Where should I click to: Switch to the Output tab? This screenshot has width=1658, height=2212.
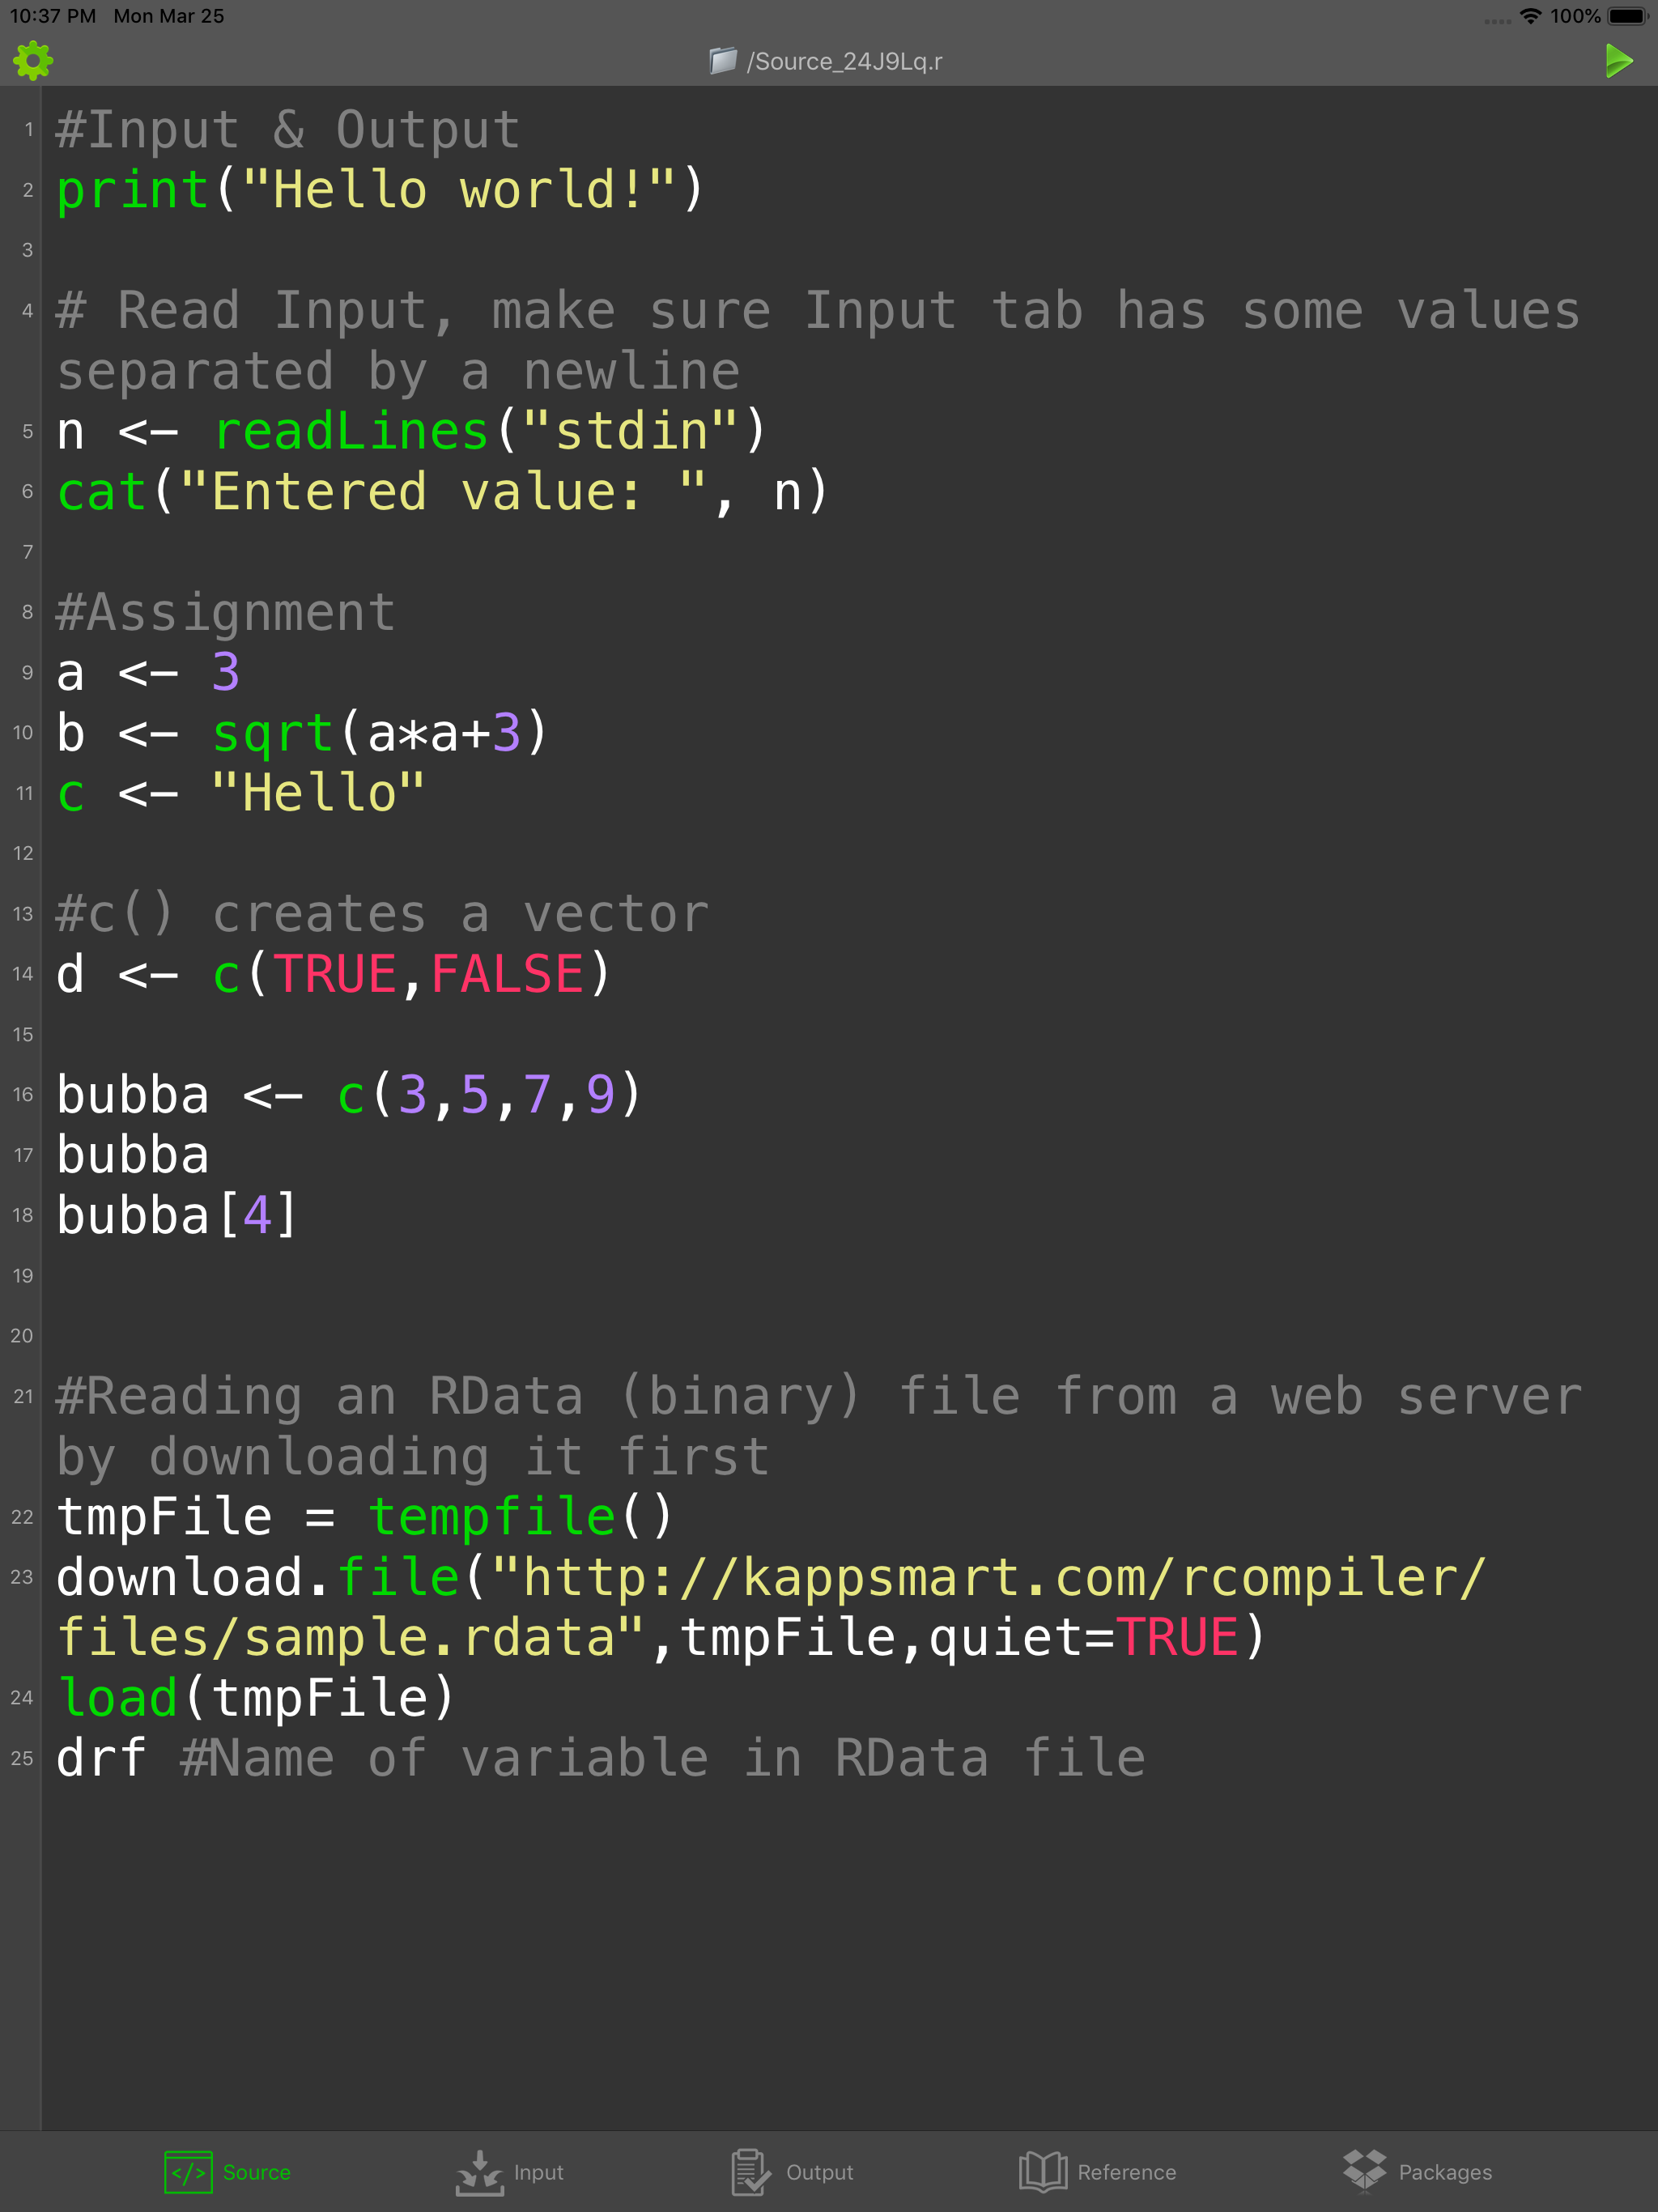(820, 2172)
